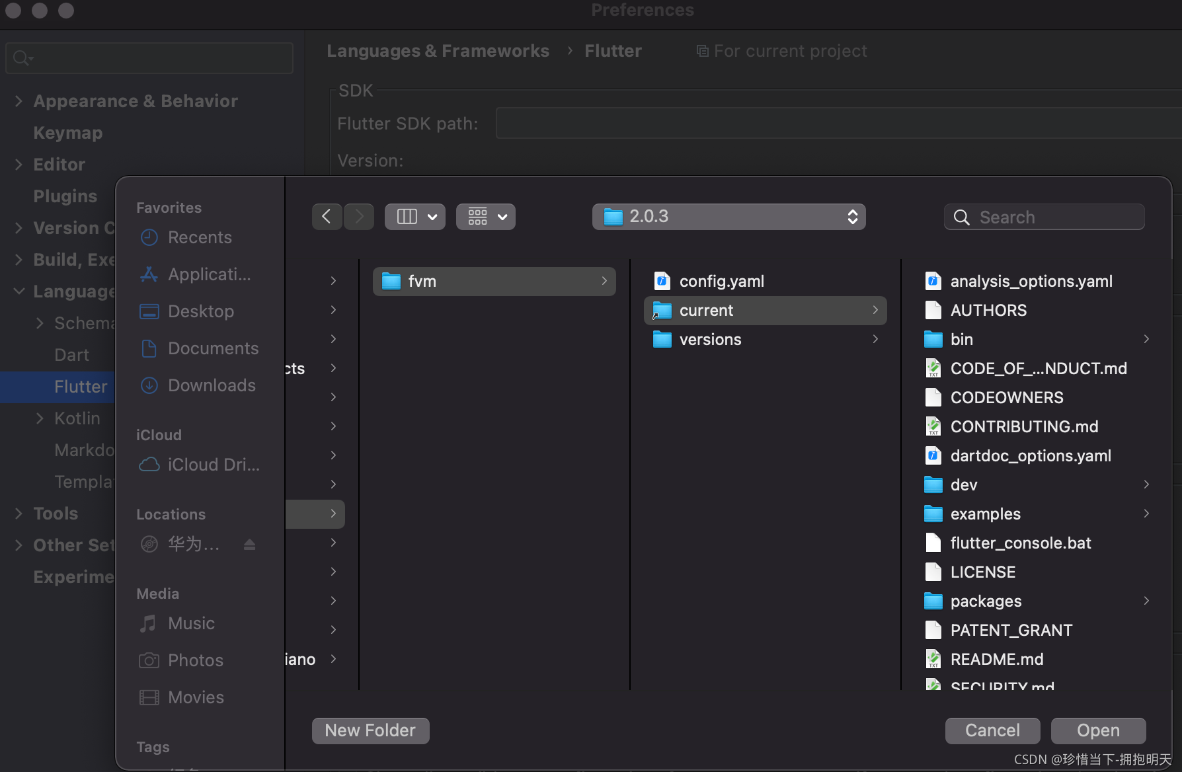Select the versions folder
This screenshot has height=772, width=1182.
(x=765, y=340)
